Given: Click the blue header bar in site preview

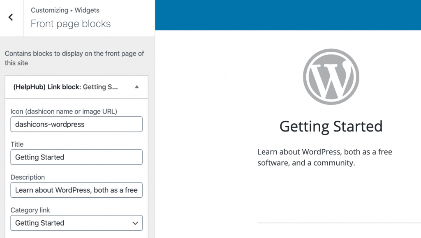Looking at the screenshot, I should 288,15.
